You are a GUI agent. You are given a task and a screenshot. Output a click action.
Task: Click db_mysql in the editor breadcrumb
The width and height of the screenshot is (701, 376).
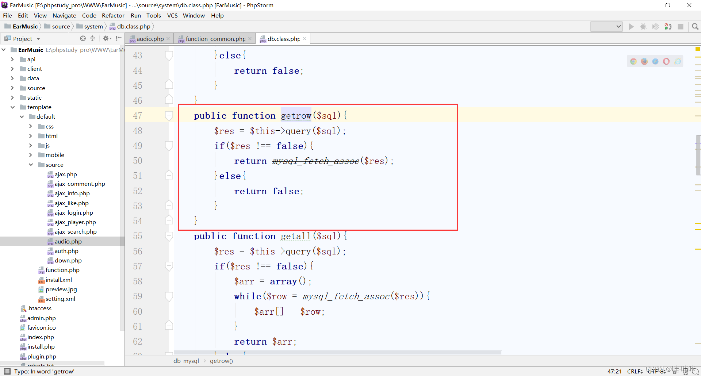pyautogui.click(x=186, y=361)
